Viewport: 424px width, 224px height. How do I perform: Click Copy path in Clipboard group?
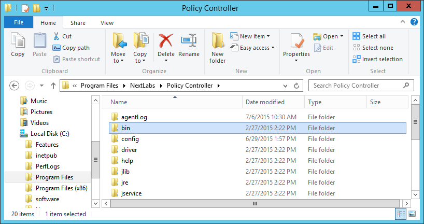[x=71, y=48]
